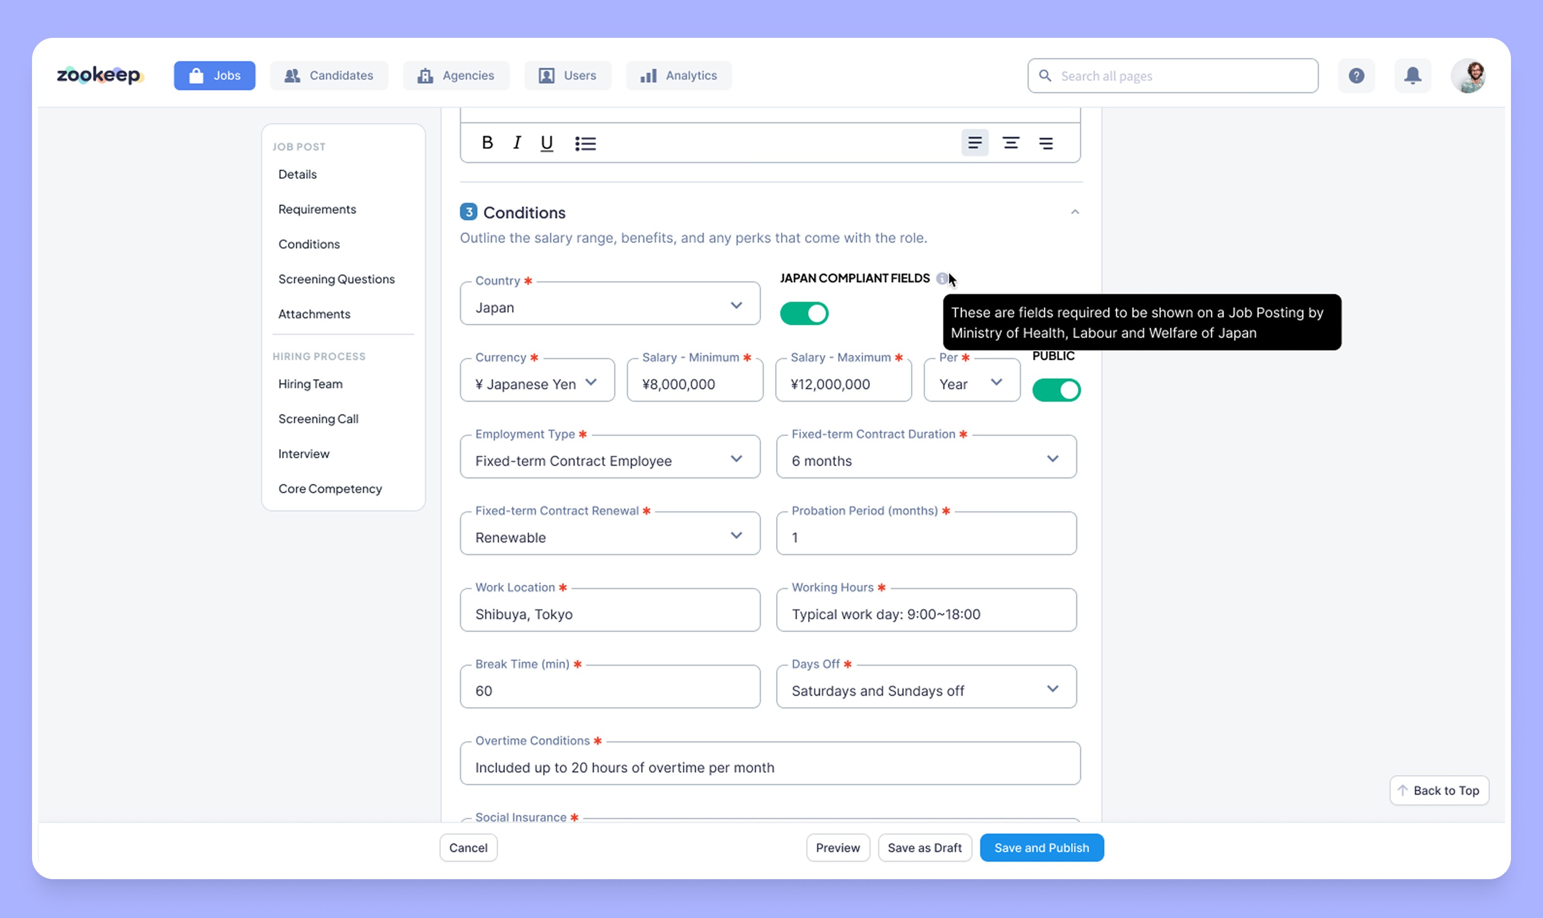Open the Per Year dropdown
Screen dimensions: 1543x918
pyautogui.click(x=972, y=380)
